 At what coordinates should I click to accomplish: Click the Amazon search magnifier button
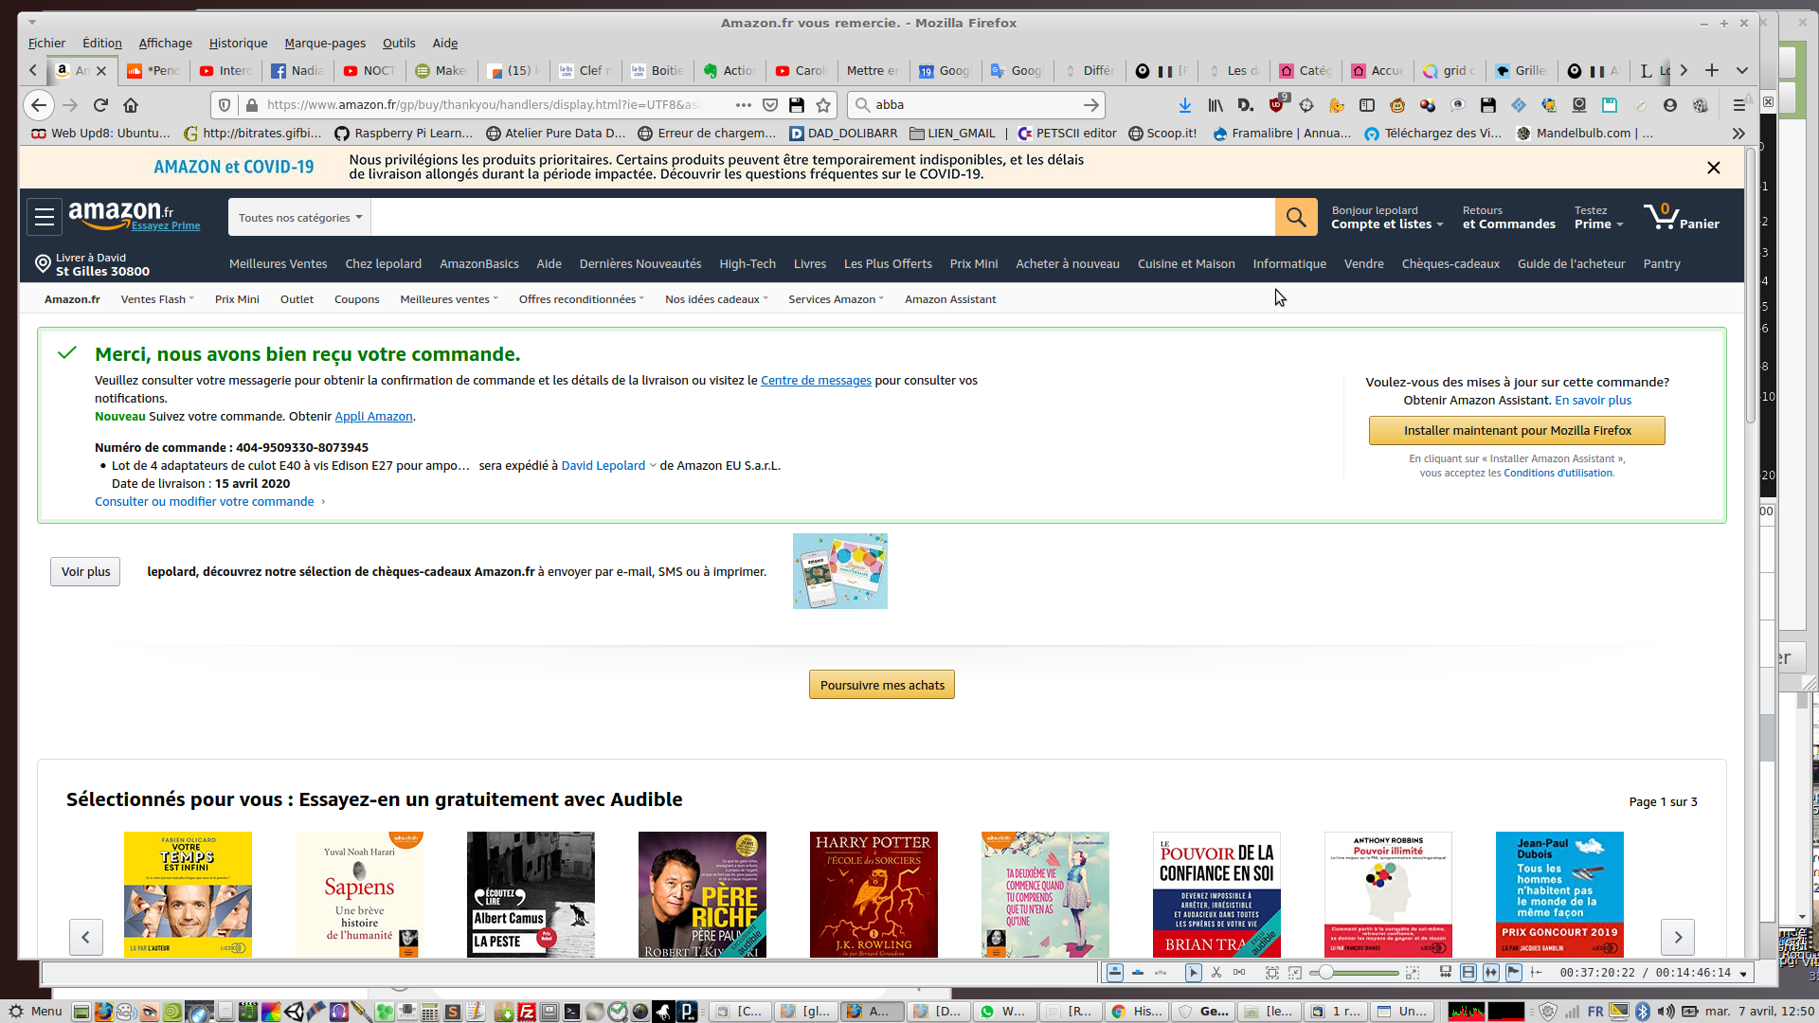[x=1296, y=218]
